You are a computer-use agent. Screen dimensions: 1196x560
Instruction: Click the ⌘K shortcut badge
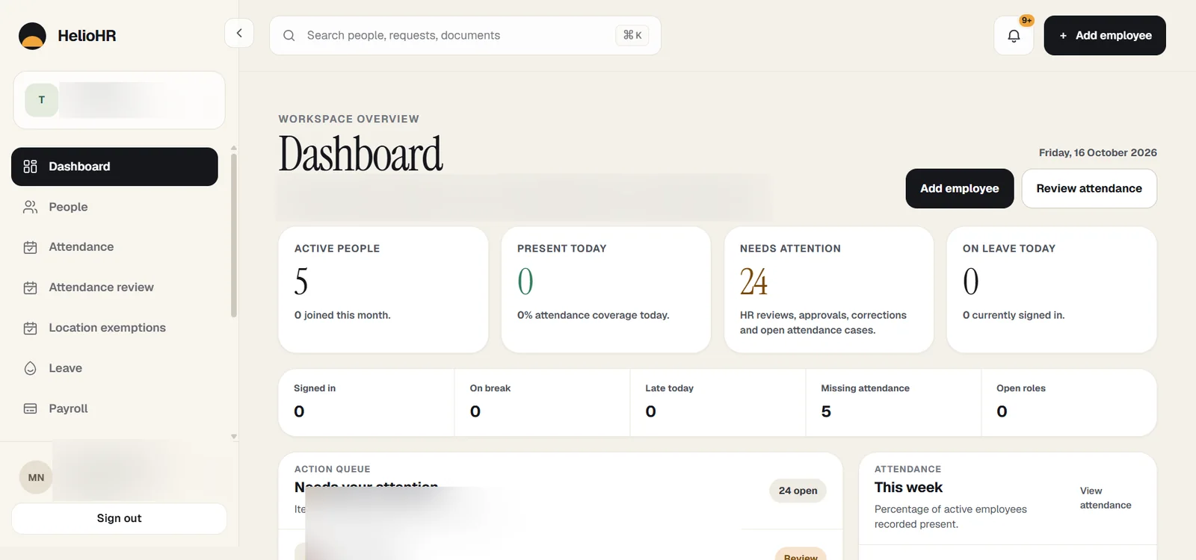(x=632, y=35)
